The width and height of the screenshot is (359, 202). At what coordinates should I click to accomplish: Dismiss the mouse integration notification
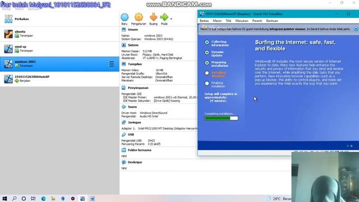tap(356, 29)
